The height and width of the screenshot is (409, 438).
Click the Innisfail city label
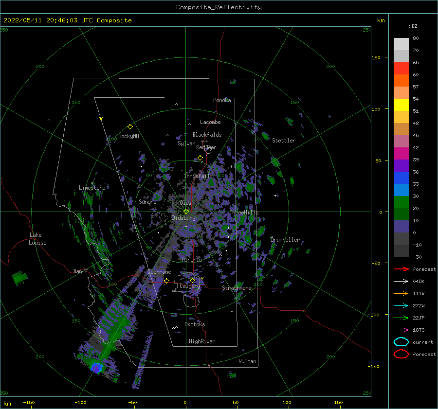(197, 176)
